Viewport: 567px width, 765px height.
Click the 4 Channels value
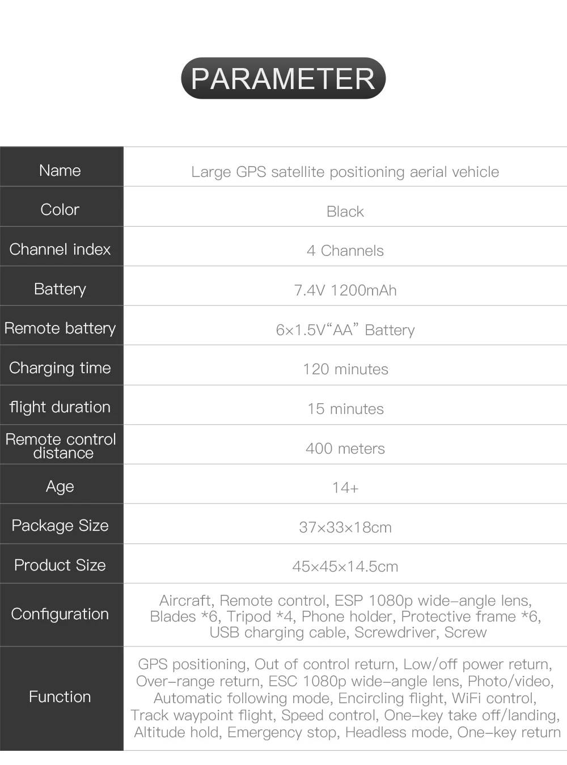(345, 251)
